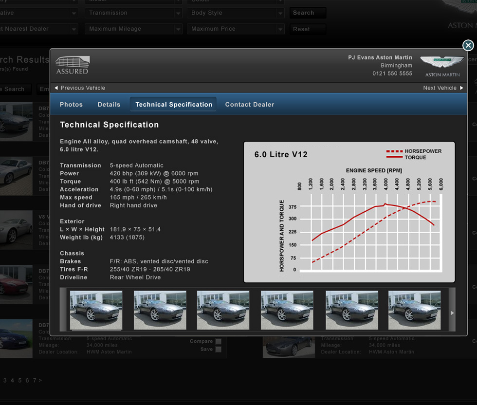This screenshot has height=405, width=477.
Task: Reset the search filters
Action: click(x=308, y=29)
